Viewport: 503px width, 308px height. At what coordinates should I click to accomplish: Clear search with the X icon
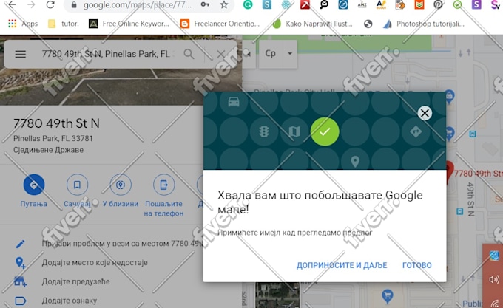pos(220,54)
